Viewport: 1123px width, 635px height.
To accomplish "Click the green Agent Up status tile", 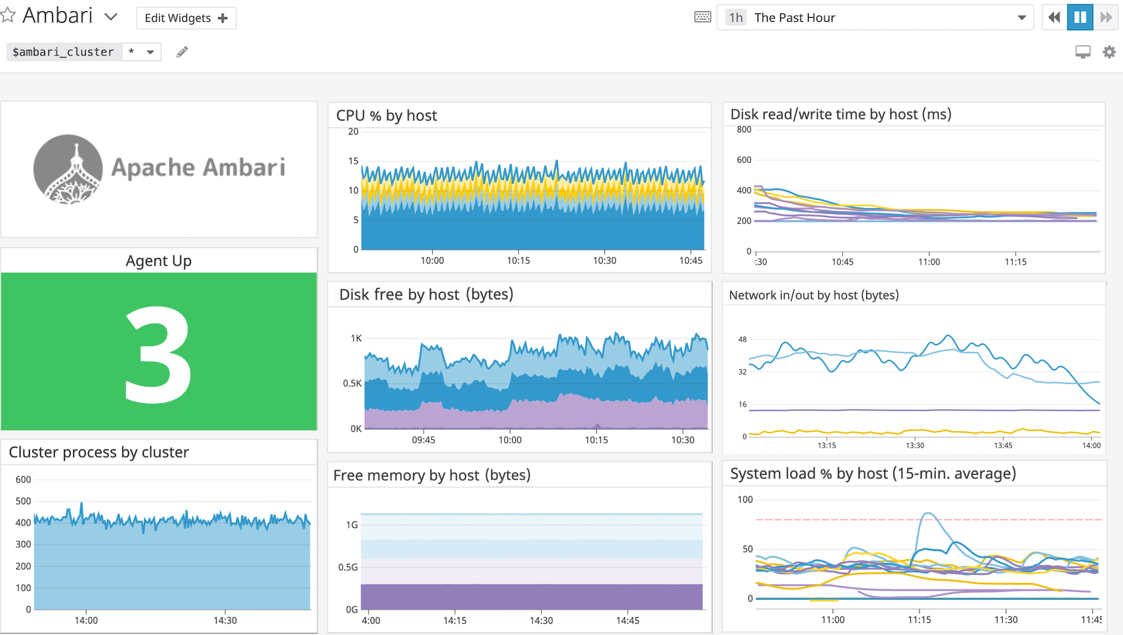I will [x=159, y=351].
